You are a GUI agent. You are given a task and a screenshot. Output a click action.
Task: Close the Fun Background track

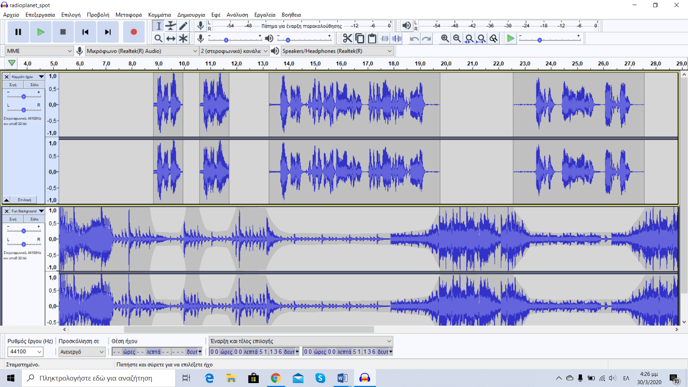(6, 211)
